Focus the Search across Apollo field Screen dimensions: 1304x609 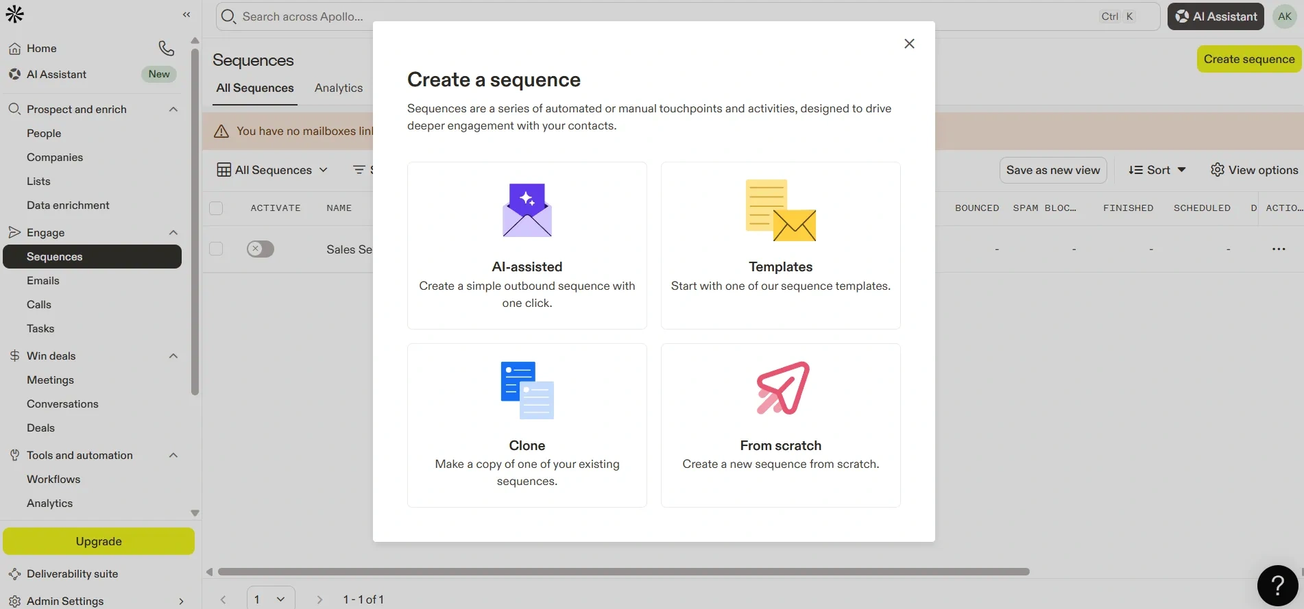click(x=658, y=16)
